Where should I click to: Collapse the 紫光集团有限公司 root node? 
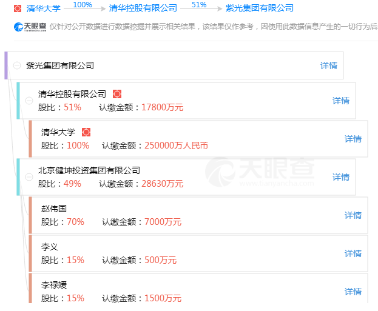(17, 65)
